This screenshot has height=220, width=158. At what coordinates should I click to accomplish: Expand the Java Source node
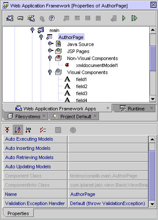50,43
